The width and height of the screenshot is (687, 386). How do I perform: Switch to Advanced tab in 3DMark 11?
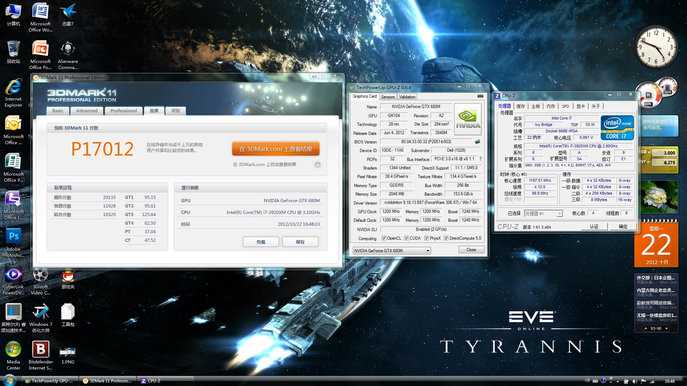(87, 111)
